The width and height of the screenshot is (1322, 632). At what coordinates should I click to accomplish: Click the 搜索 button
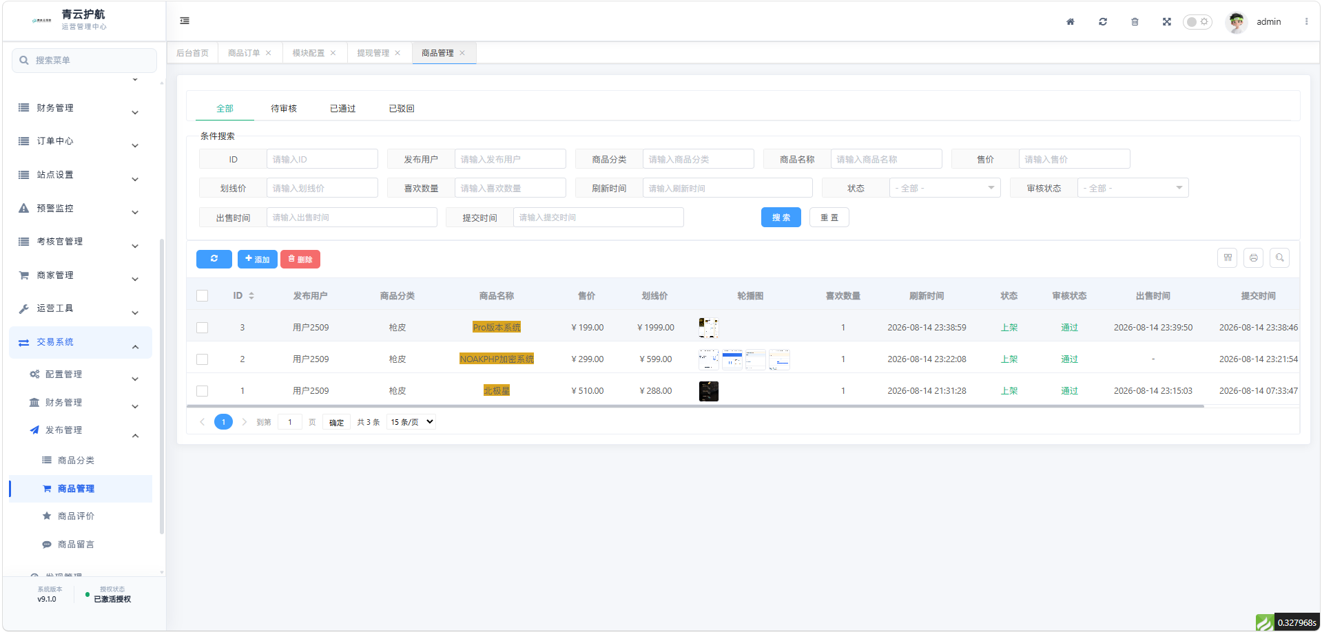781,218
